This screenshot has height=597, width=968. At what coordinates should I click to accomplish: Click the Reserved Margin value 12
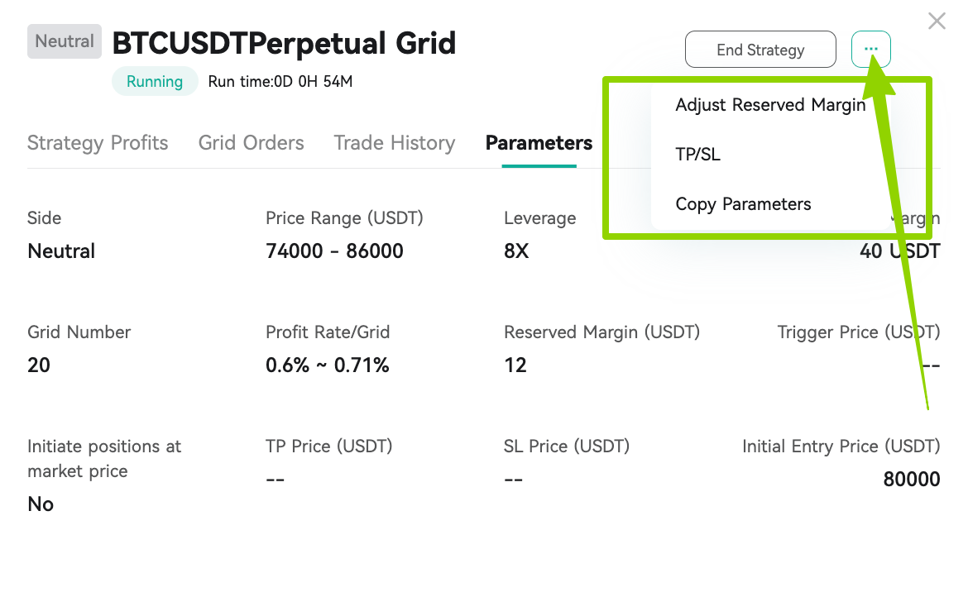coord(515,365)
